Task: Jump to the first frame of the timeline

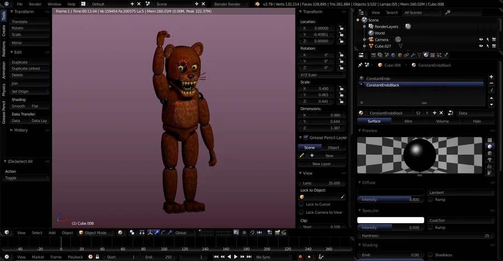Action: (x=216, y=257)
